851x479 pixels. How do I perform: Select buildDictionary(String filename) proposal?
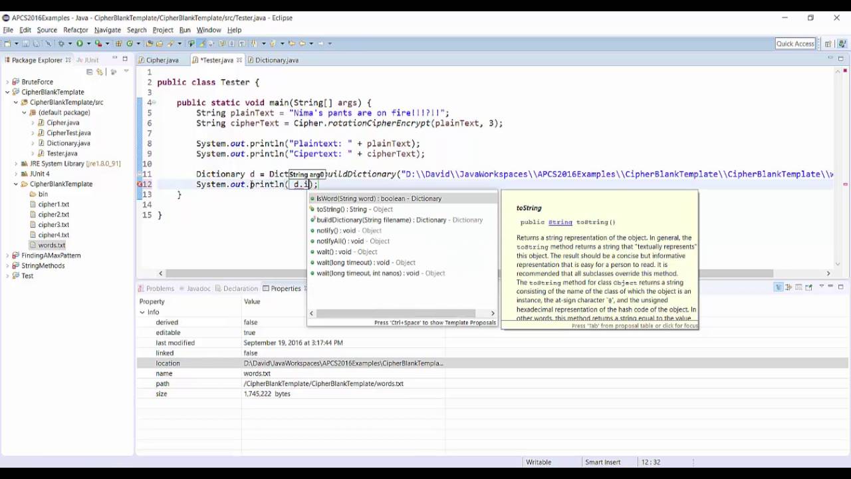tap(402, 220)
